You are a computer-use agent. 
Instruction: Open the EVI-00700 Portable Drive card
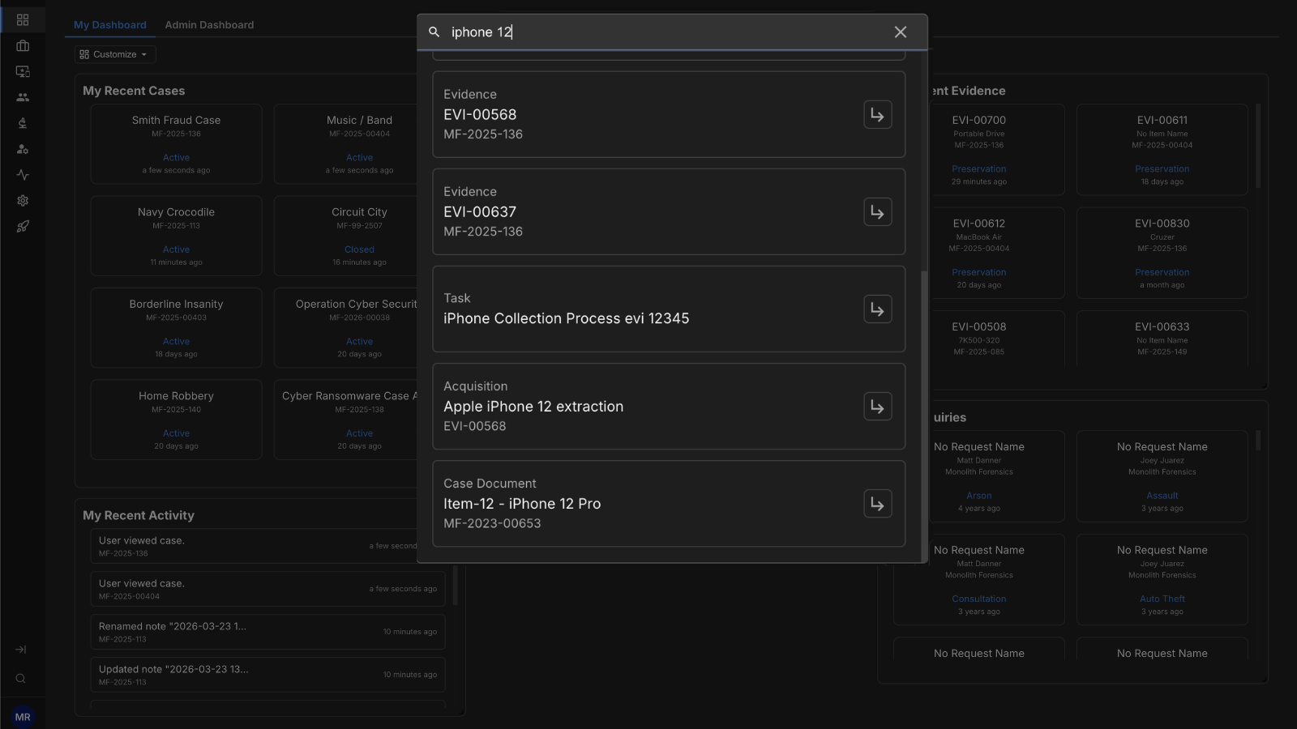pos(995,149)
